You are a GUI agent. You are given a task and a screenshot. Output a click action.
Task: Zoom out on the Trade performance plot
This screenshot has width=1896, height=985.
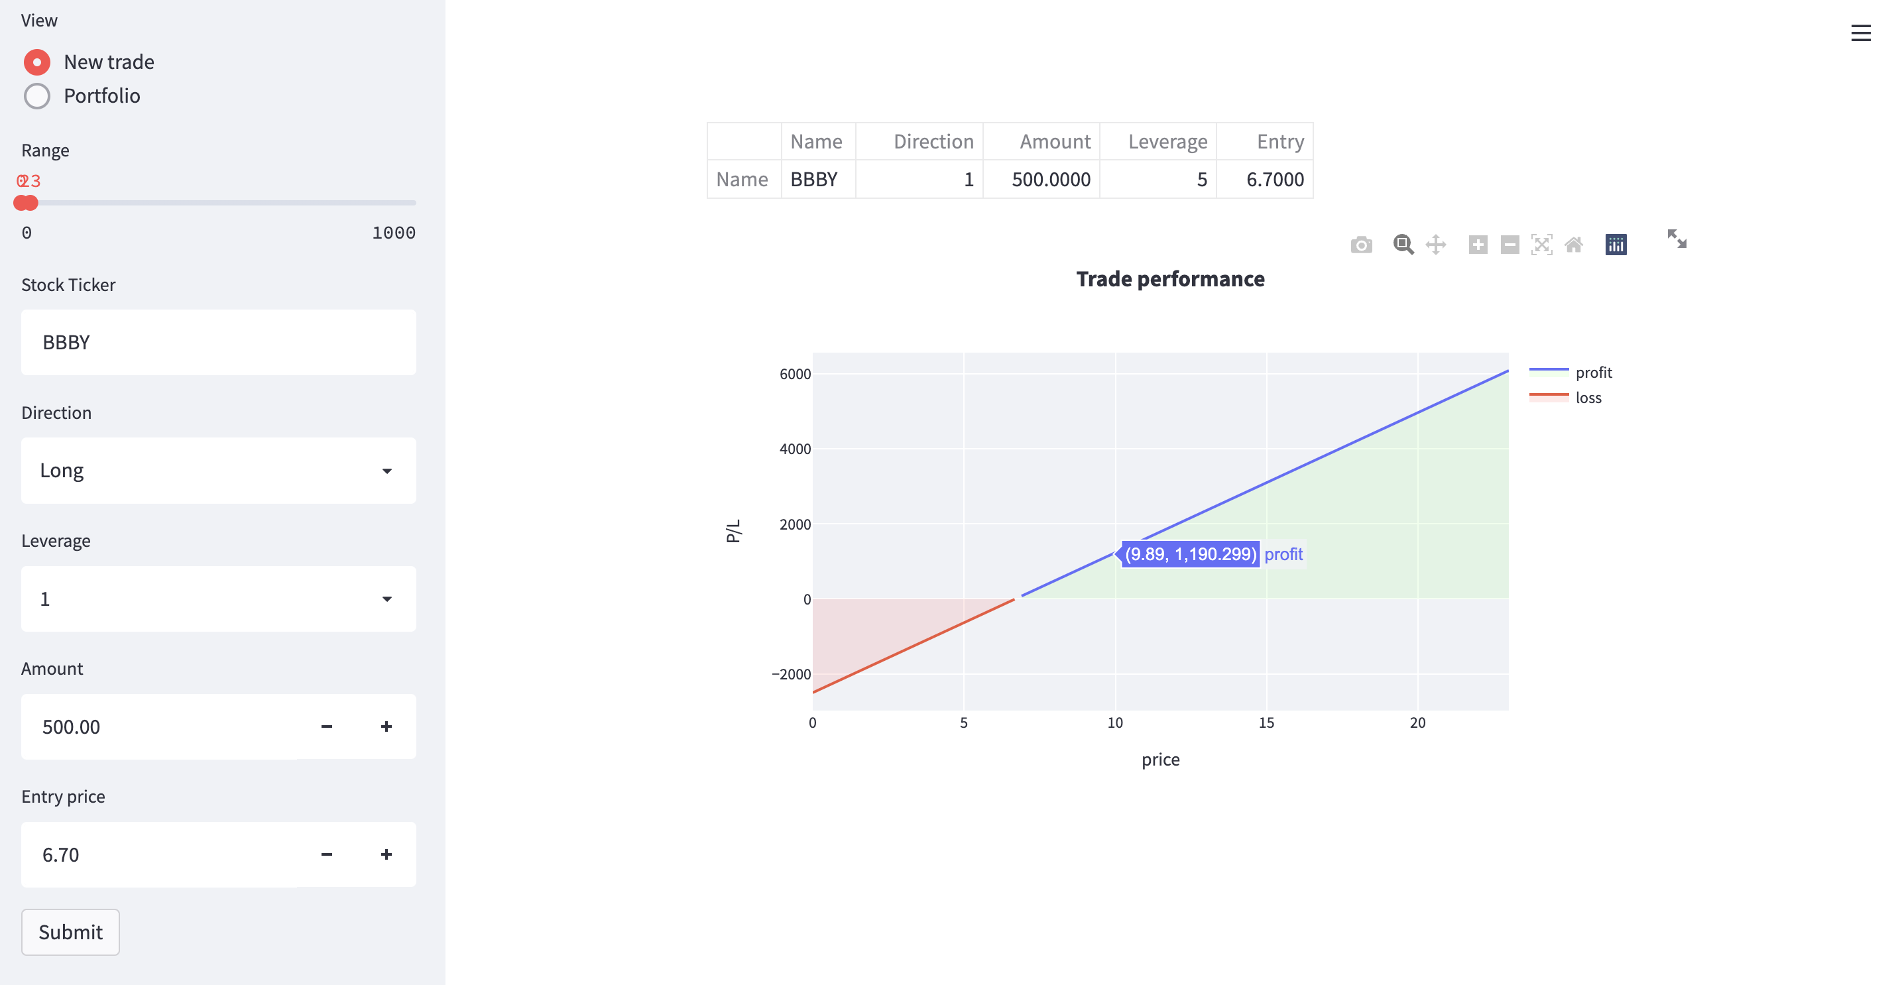click(1510, 245)
